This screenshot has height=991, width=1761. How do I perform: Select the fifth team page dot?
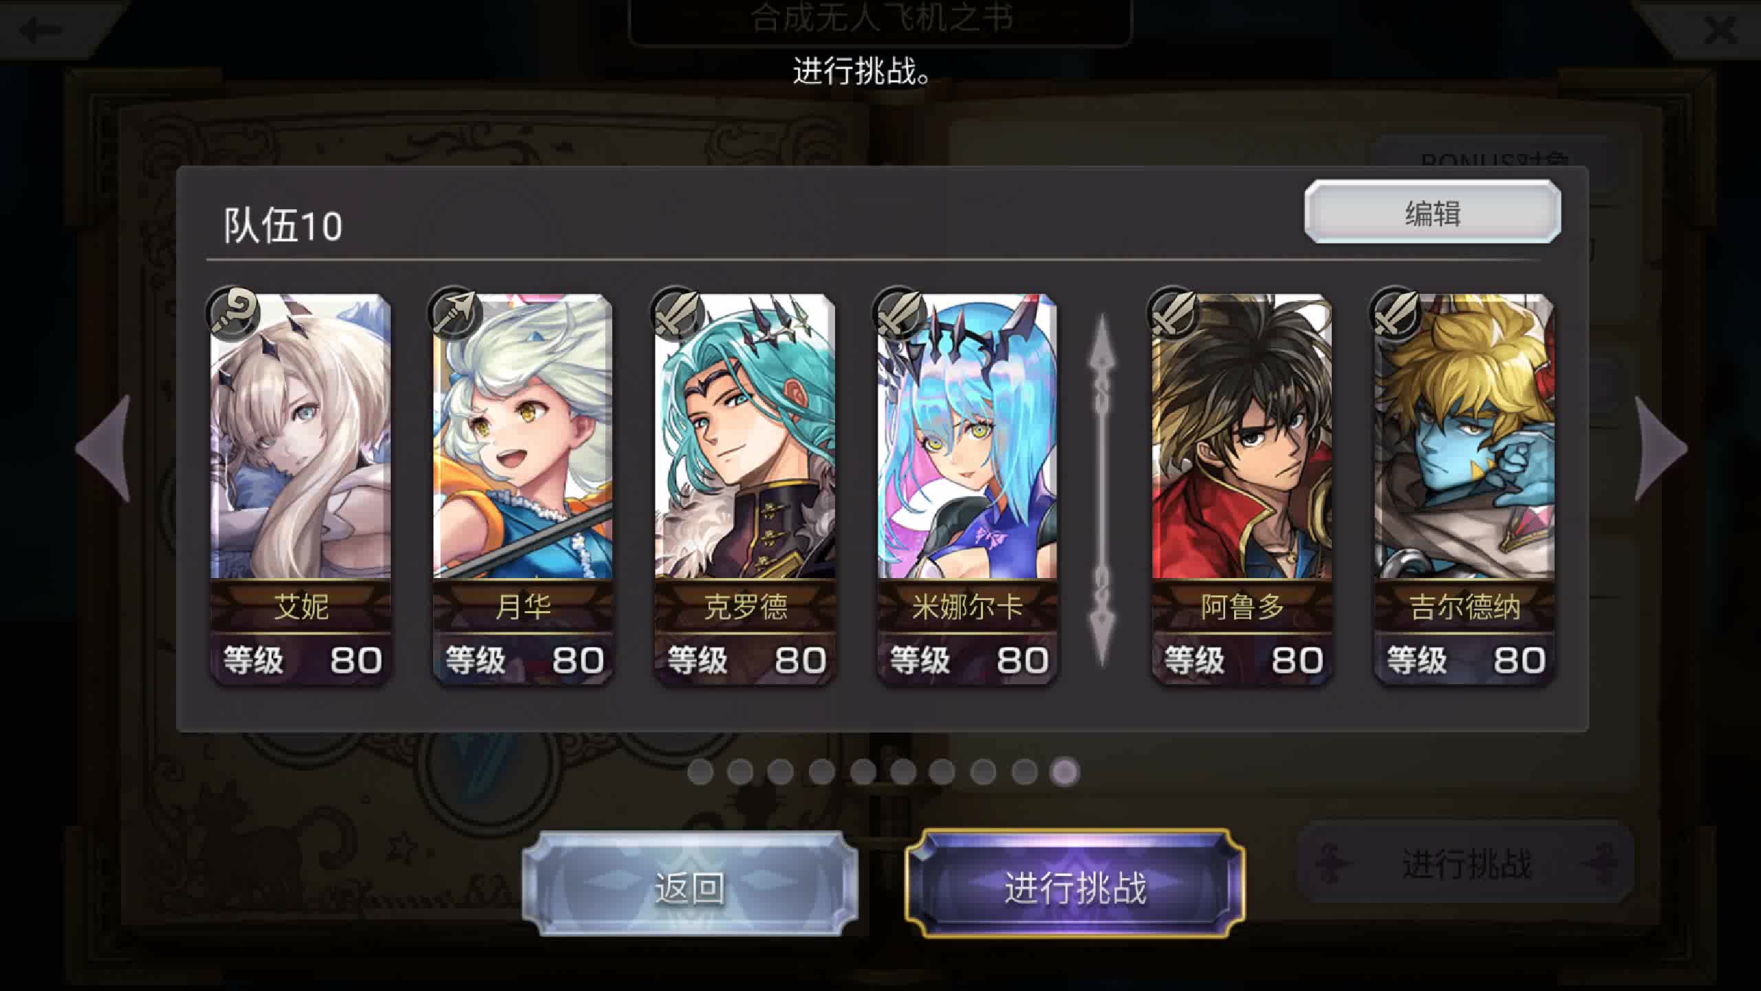(863, 772)
